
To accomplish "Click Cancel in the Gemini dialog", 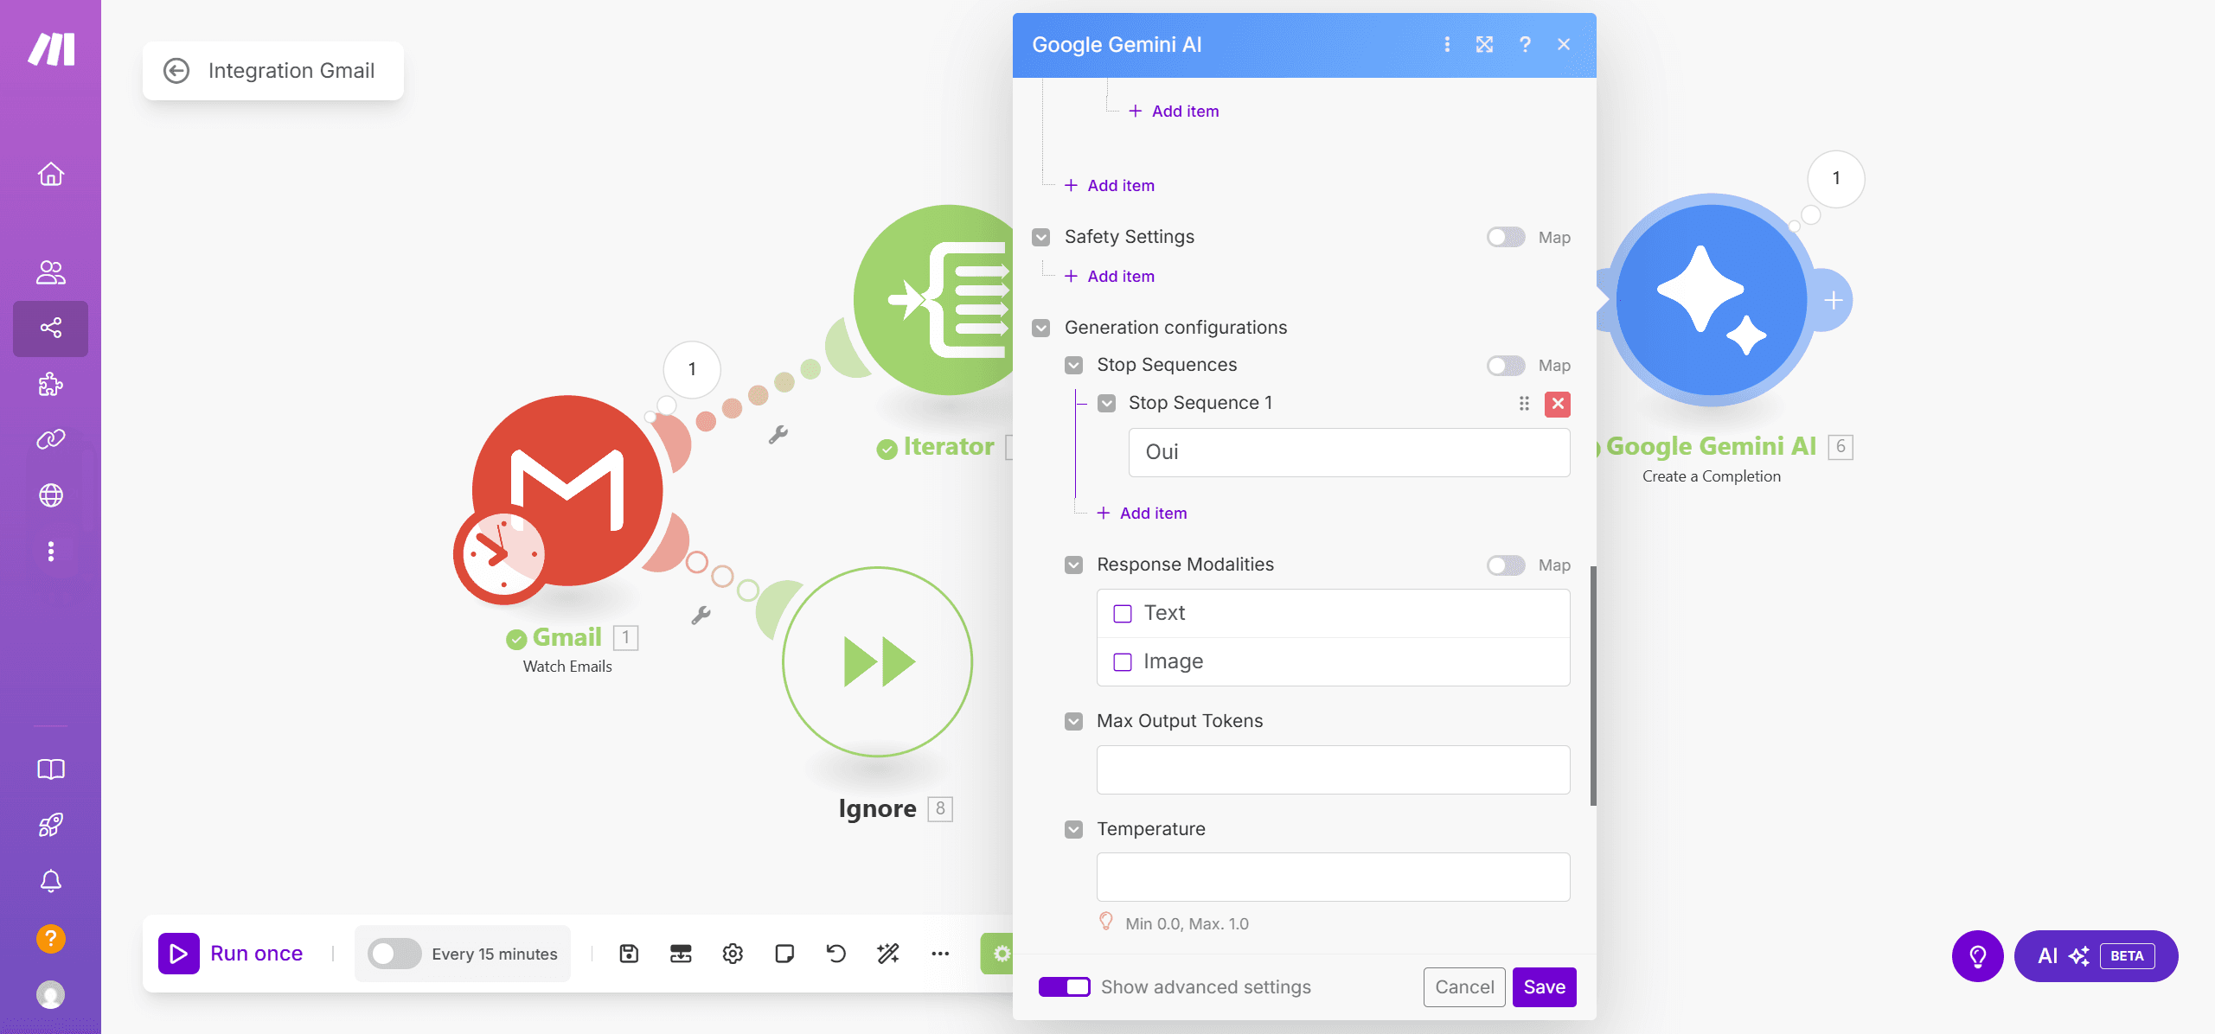I will click(x=1464, y=987).
